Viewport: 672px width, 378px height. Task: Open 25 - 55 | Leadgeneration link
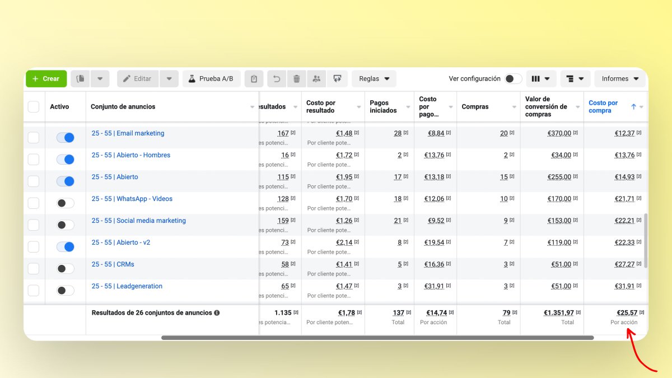tap(127, 286)
